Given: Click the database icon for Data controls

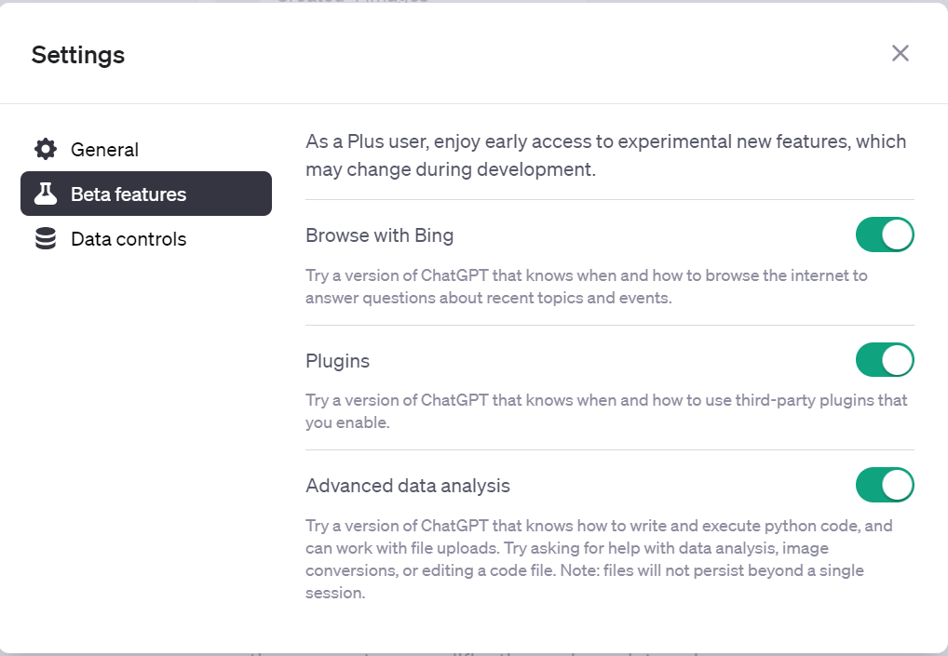Looking at the screenshot, I should coord(46,239).
